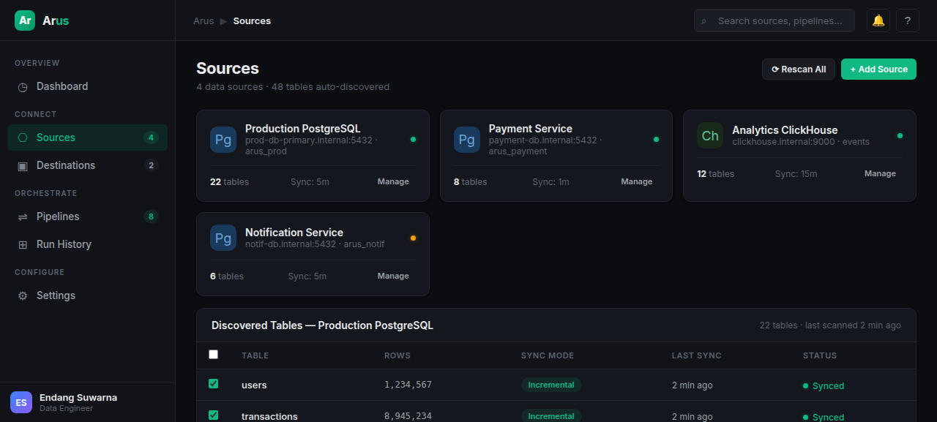Viewport: 937px width, 422px height.
Task: Click Notification Service orange status dot
Action: coord(413,238)
